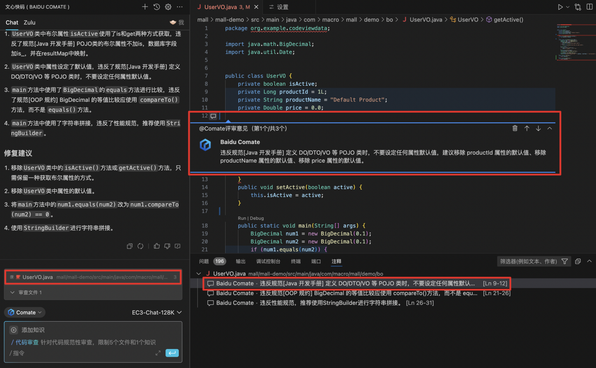Click the Debug code lens above main
This screenshot has width=596, height=368.
pyautogui.click(x=257, y=218)
